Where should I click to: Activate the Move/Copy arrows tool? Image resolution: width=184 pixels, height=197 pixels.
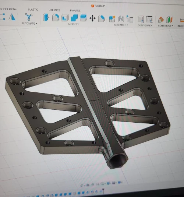[x=92, y=18]
